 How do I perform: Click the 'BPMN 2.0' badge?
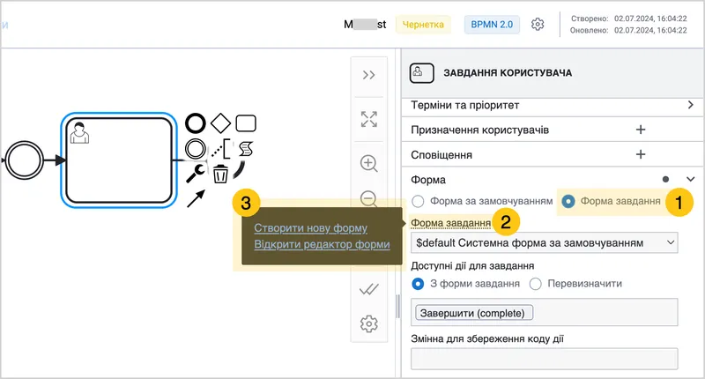(x=492, y=25)
